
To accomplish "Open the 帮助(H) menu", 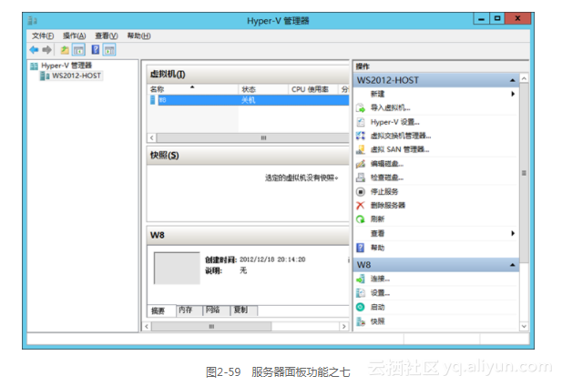I will 138,36.
